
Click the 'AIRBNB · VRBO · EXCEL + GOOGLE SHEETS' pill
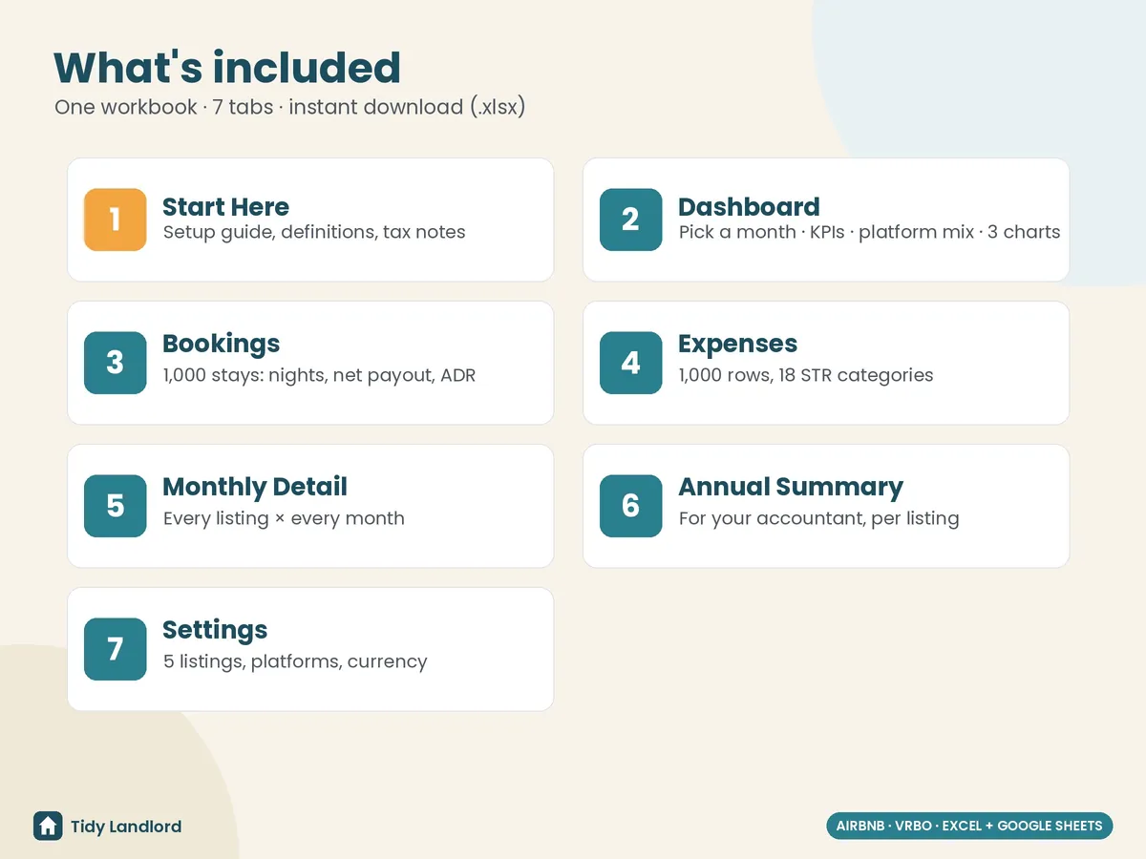[x=969, y=826]
